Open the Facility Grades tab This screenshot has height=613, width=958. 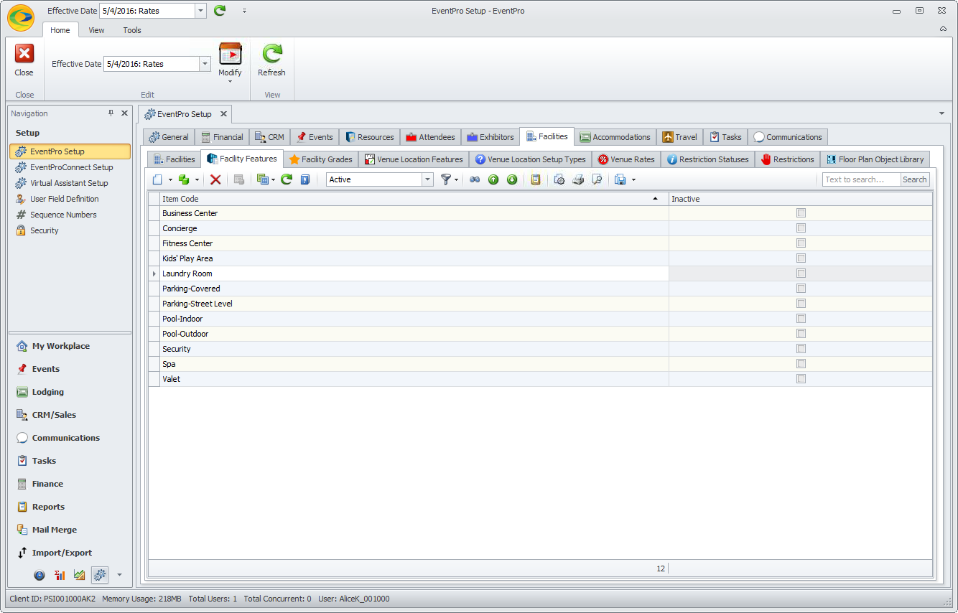pos(320,159)
